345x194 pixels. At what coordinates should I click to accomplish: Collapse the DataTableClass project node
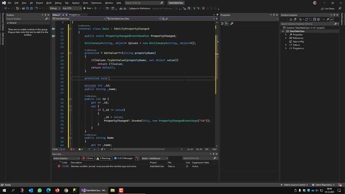283,31
